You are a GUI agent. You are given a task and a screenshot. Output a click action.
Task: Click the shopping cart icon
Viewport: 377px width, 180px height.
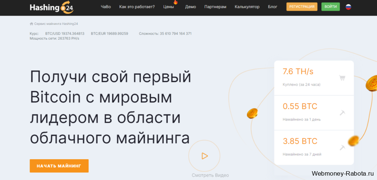click(x=342, y=78)
